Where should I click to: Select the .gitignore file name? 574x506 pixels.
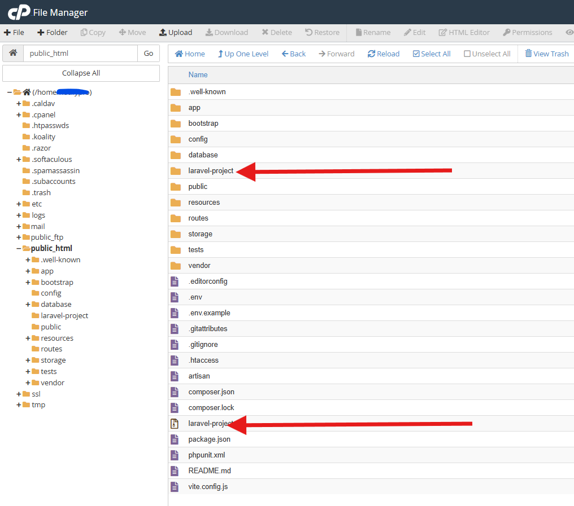pyautogui.click(x=203, y=345)
